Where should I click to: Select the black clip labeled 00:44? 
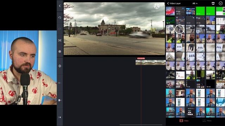(211, 84)
